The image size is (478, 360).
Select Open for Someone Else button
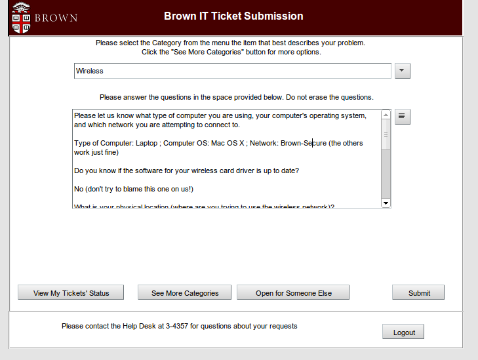click(x=293, y=292)
